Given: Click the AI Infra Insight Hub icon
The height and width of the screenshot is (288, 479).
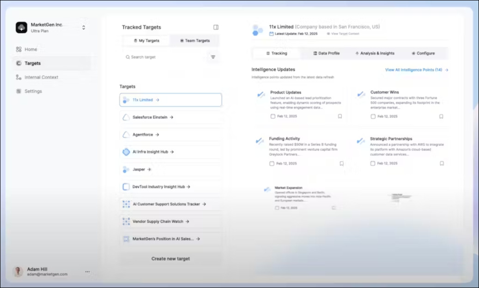Looking at the screenshot, I should pos(126,152).
